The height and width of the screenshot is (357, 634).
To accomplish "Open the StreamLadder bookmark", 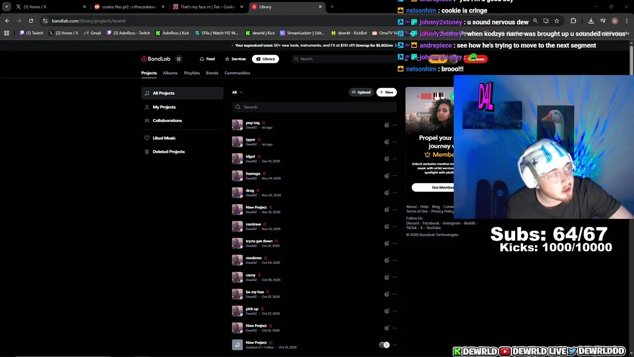I will (x=302, y=33).
